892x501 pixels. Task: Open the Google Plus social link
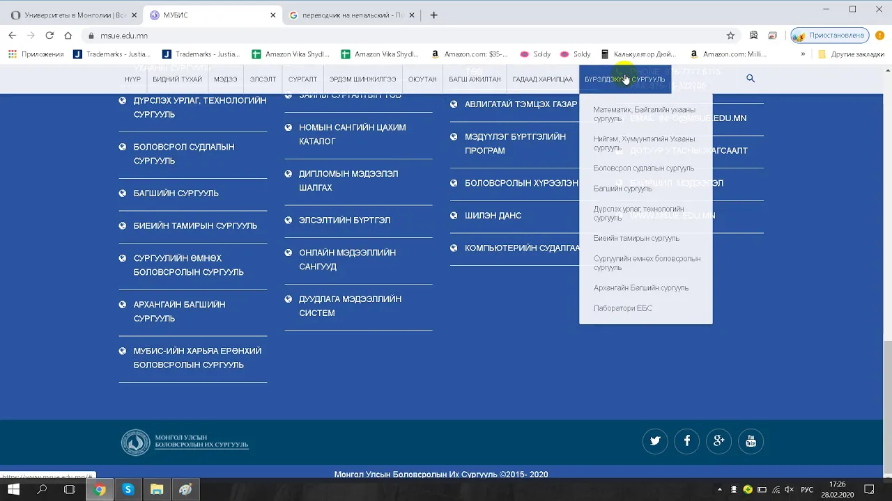click(x=718, y=440)
